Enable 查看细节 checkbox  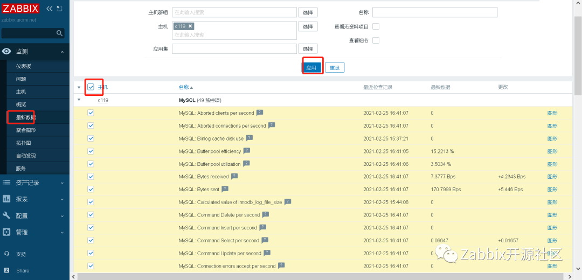click(376, 40)
